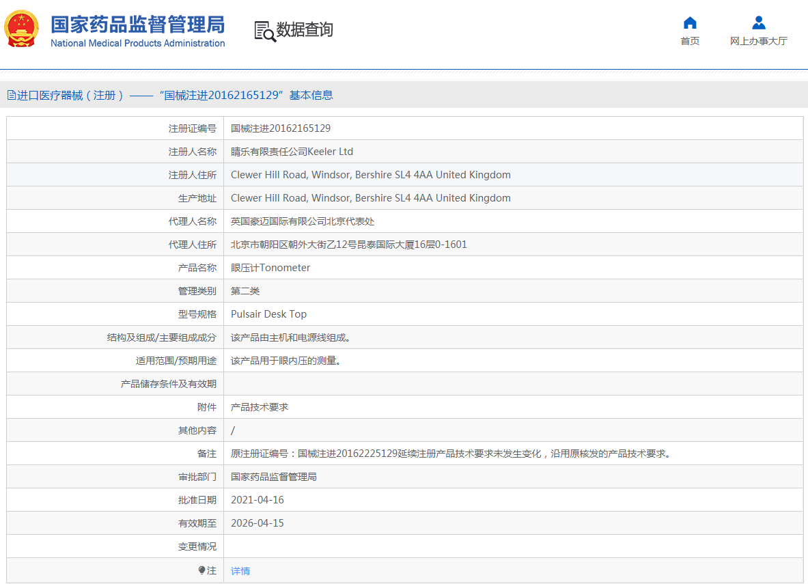Open the 详情 link in the 注 row

click(240, 570)
